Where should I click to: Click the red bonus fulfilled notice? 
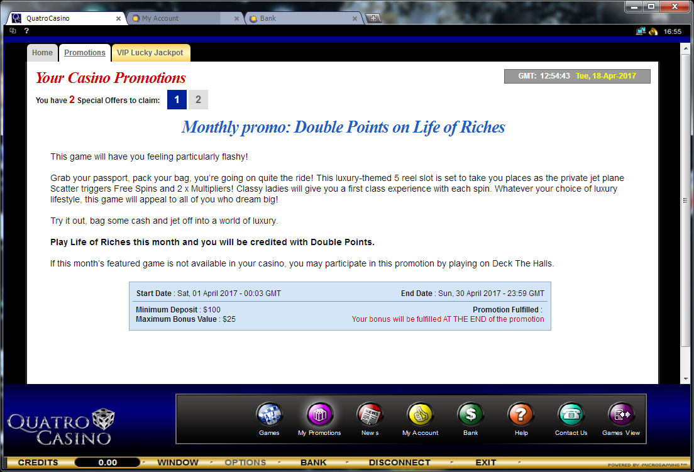pyautogui.click(x=448, y=319)
